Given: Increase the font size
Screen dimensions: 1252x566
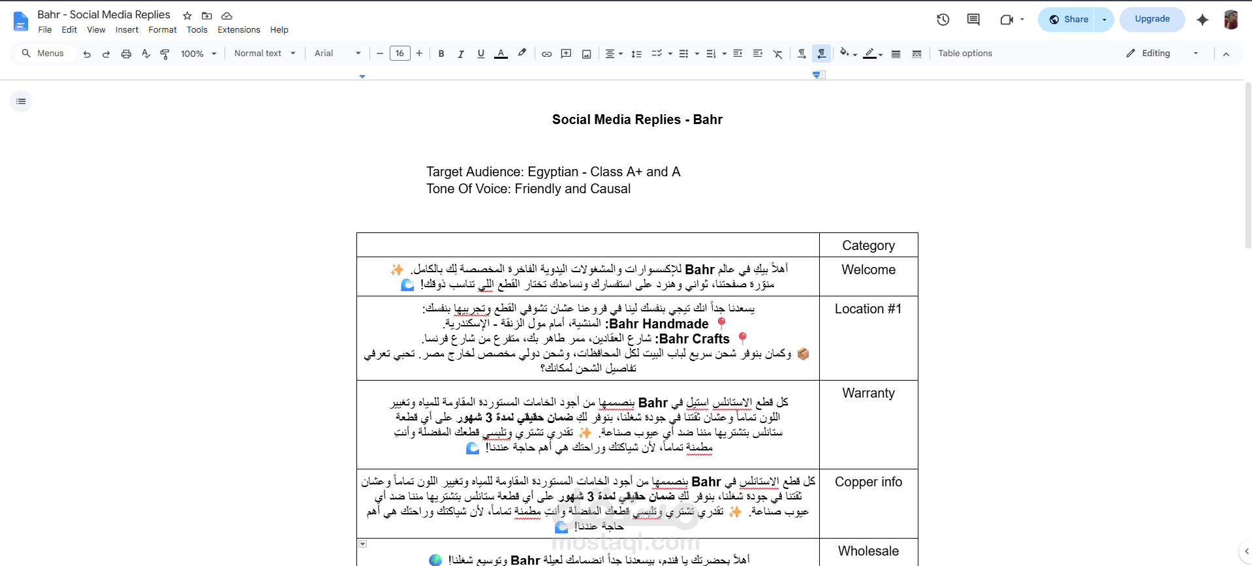Looking at the screenshot, I should point(419,54).
